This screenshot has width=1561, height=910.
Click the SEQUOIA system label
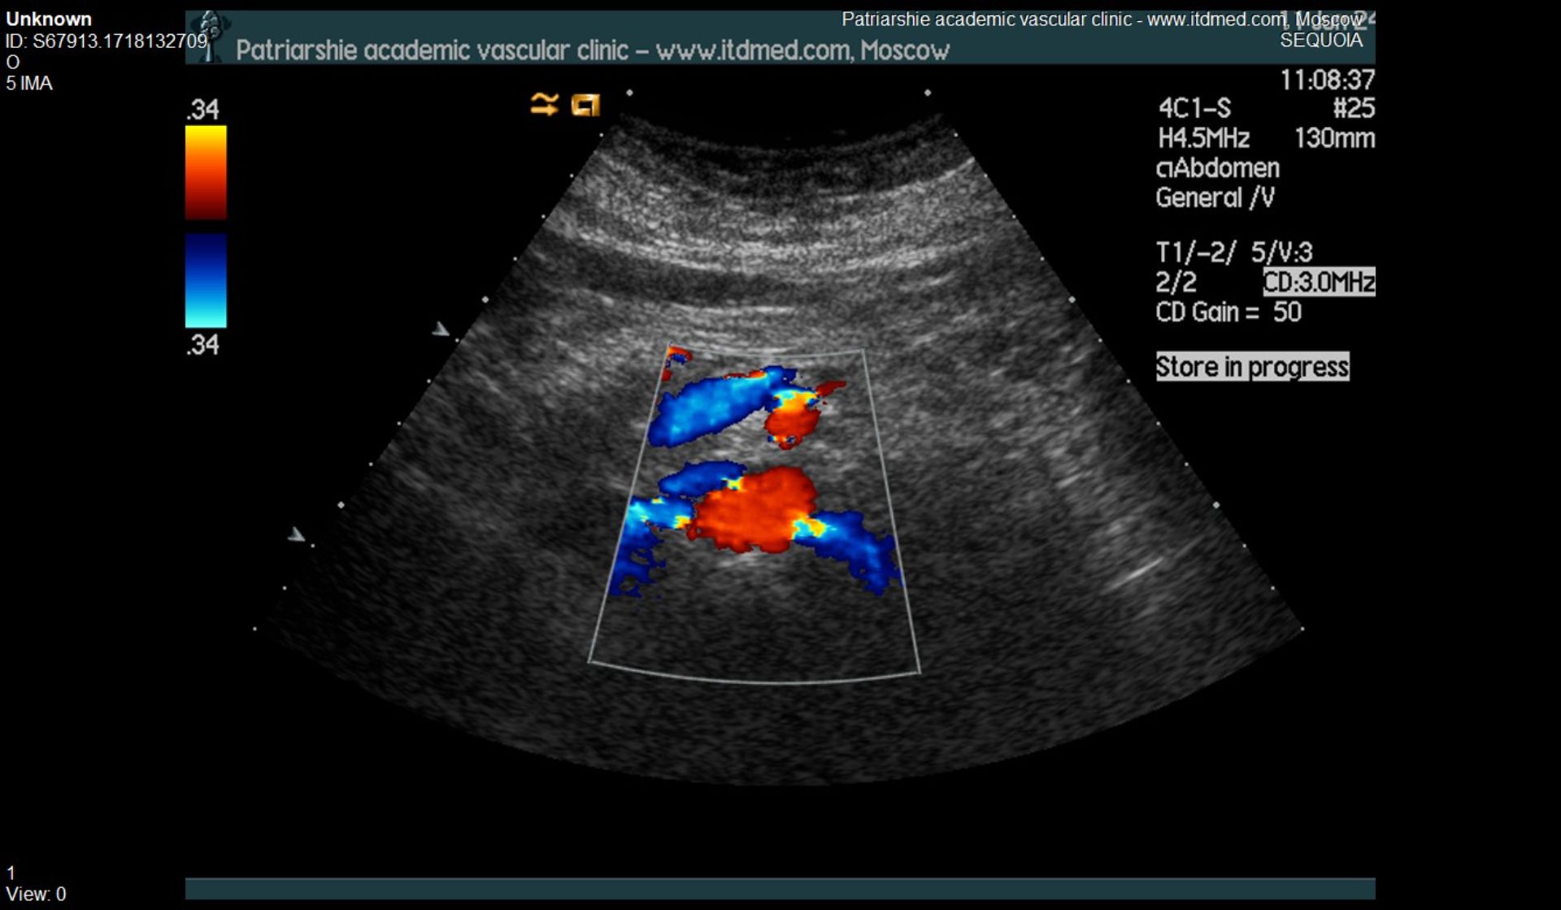pyautogui.click(x=1320, y=41)
